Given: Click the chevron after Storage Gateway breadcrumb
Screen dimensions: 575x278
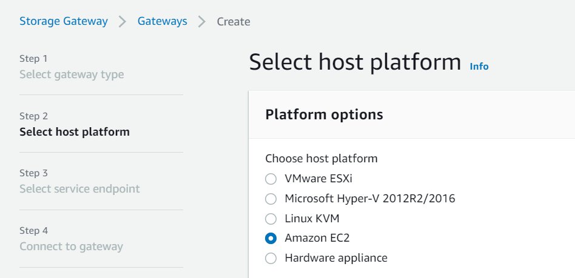Looking at the screenshot, I should pos(123,22).
